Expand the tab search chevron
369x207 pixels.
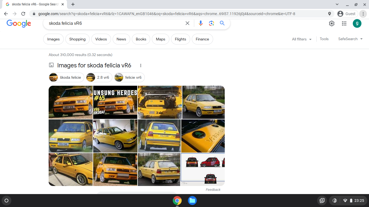tap(337, 4)
